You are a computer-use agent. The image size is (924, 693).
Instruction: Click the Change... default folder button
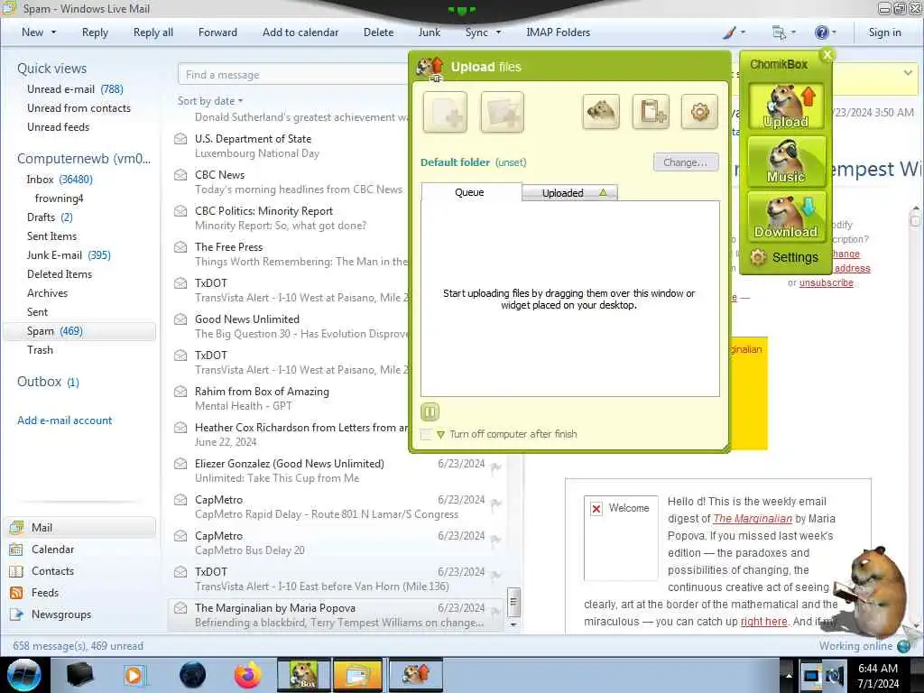click(x=686, y=162)
